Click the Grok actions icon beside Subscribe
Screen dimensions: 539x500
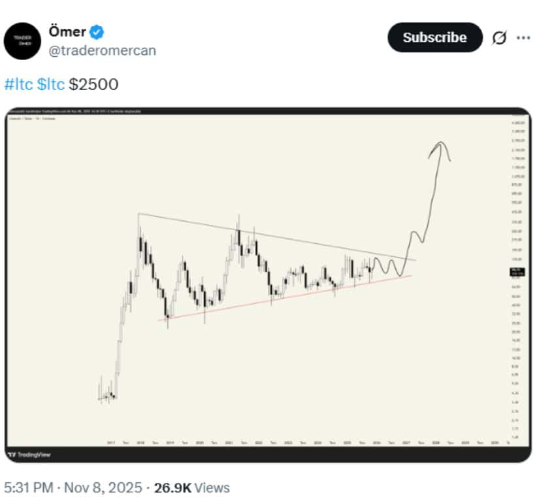click(x=500, y=38)
